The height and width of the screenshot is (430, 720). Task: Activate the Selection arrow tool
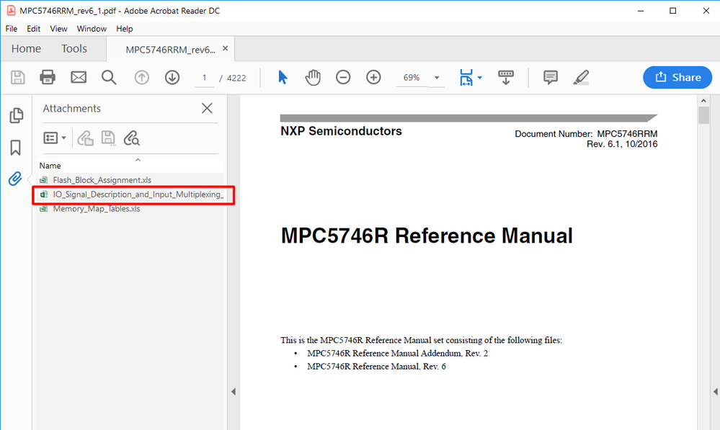(283, 77)
